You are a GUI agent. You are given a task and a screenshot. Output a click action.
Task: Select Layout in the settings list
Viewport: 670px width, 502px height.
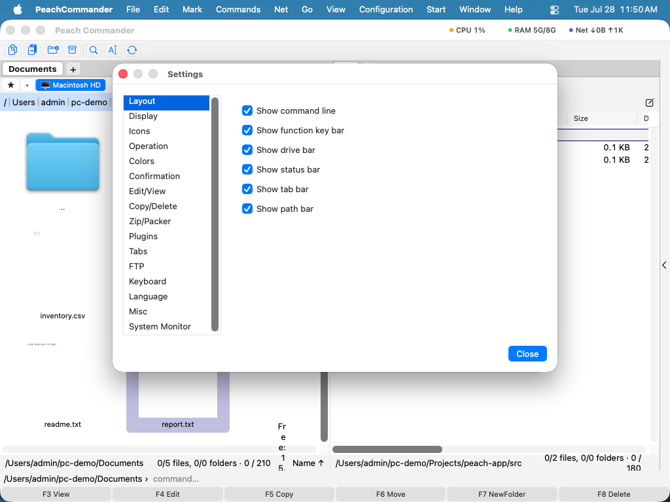pos(167,101)
